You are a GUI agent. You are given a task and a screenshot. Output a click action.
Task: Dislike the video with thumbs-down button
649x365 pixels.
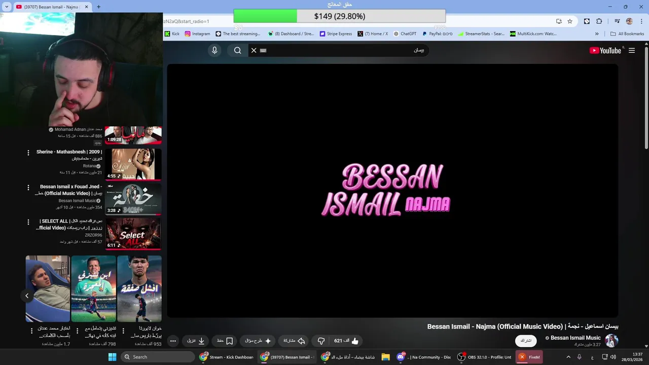pyautogui.click(x=321, y=341)
